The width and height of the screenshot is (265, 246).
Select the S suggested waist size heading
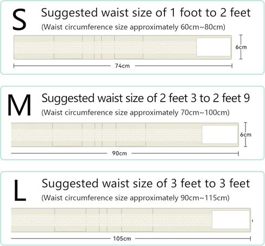146,13
